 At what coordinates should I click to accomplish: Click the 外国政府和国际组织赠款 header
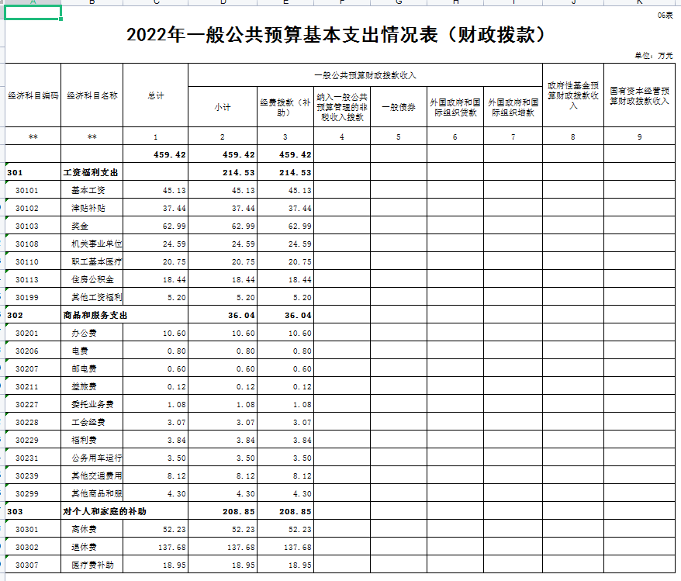[513, 107]
